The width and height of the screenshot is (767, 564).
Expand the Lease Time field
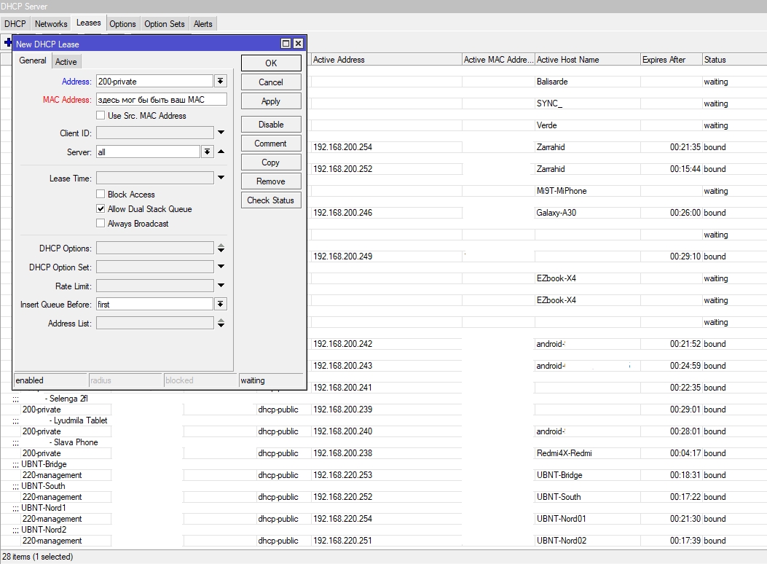(221, 178)
